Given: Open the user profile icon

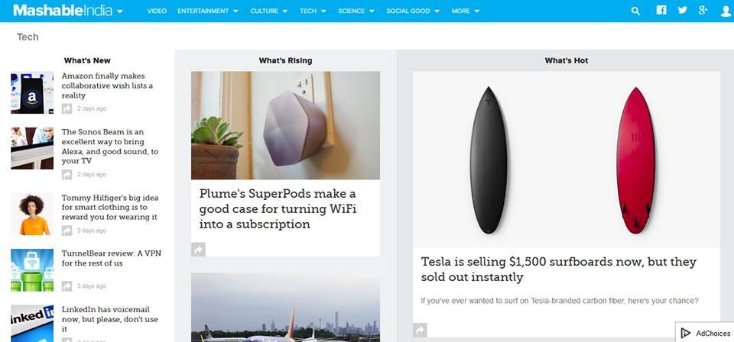Looking at the screenshot, I should (x=726, y=11).
